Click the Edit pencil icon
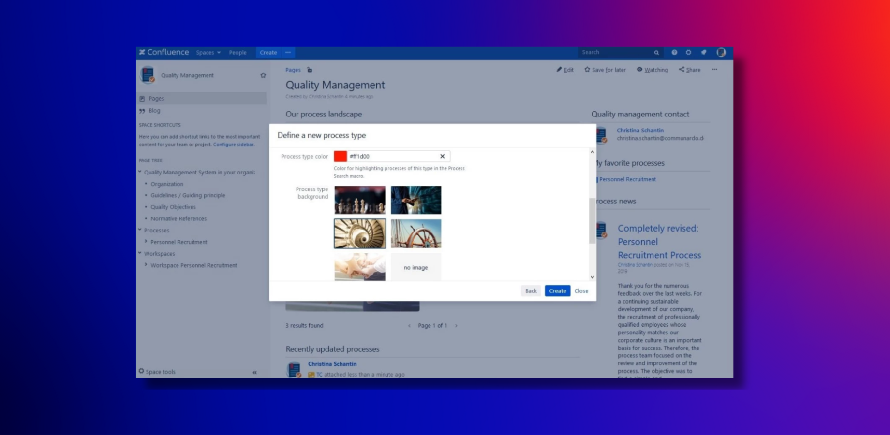Viewport: 890px width, 435px height. coord(564,70)
